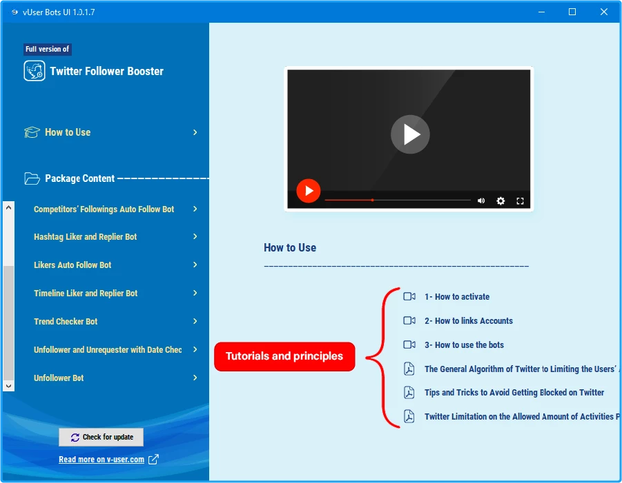Click the video thumbnail preview
The width and height of the screenshot is (622, 483).
pyautogui.click(x=409, y=138)
